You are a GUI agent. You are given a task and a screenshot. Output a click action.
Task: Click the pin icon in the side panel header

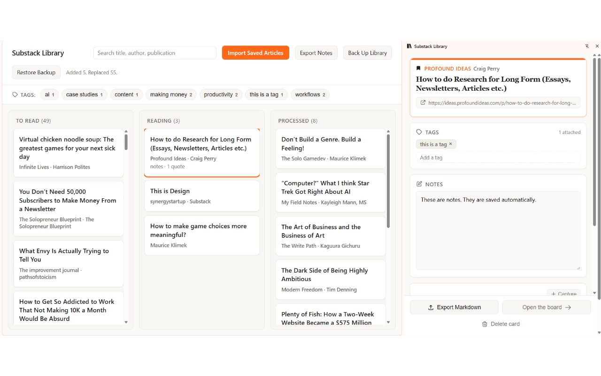click(587, 46)
